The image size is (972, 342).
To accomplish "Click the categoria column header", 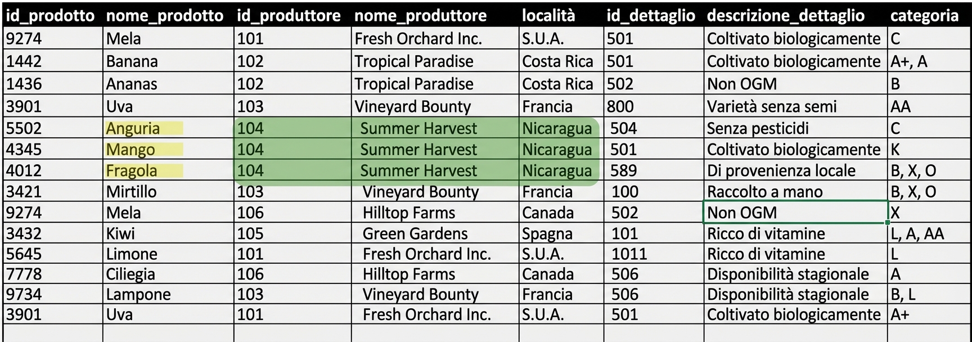I will click(924, 16).
